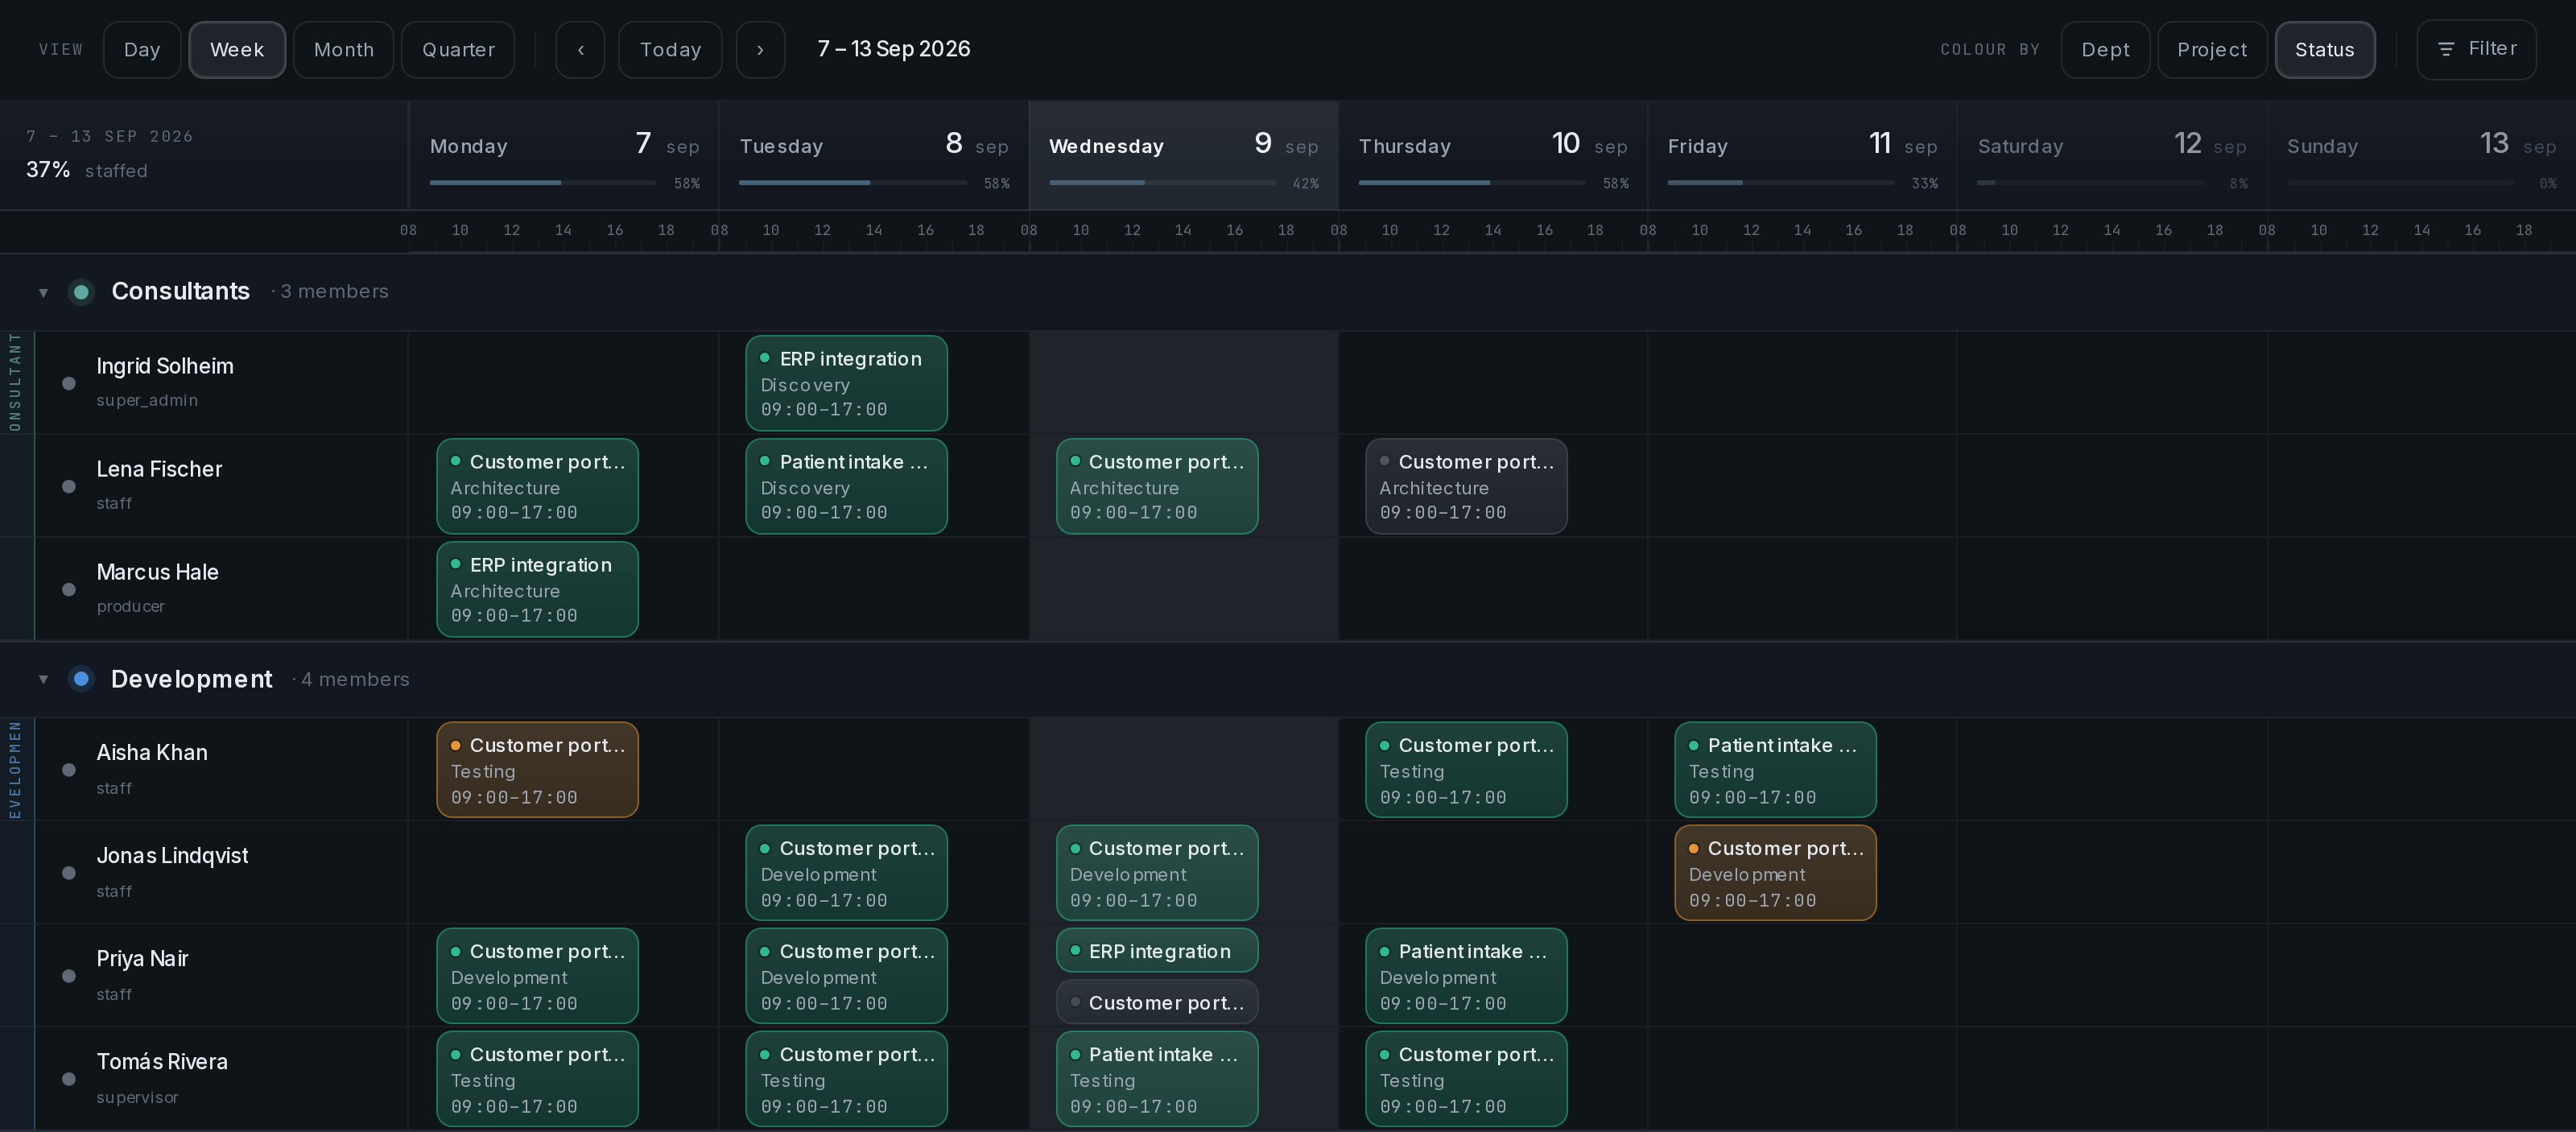Select the Saturday 12 sep column header

[2112, 155]
